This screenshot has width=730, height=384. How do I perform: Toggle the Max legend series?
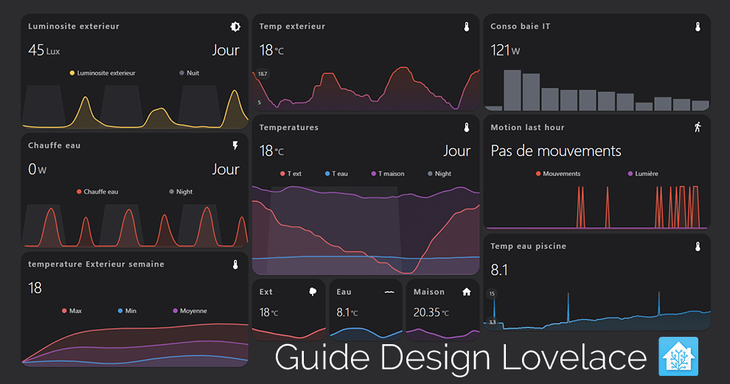[x=72, y=311]
